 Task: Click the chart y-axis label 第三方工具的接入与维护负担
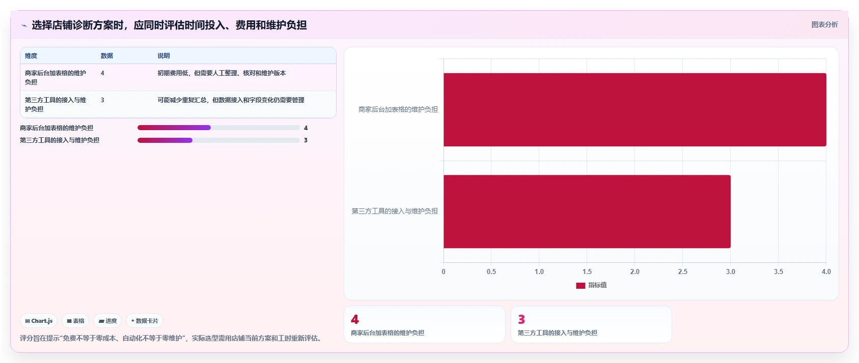[x=395, y=211]
